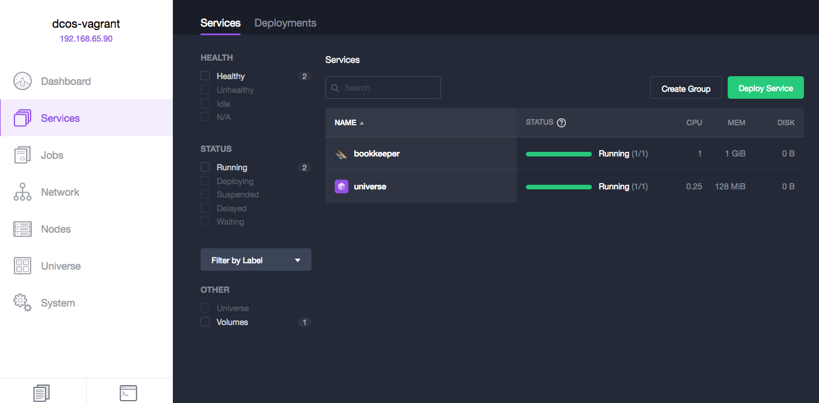Open the Dashboard gauge icon
The width and height of the screenshot is (819, 403).
[x=23, y=81]
